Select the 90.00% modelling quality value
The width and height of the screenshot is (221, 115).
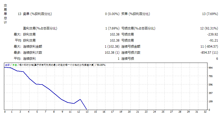pos(101,65)
